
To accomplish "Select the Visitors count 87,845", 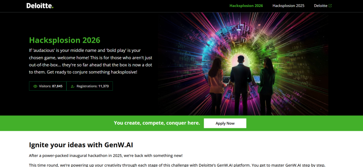I will 57,86.
